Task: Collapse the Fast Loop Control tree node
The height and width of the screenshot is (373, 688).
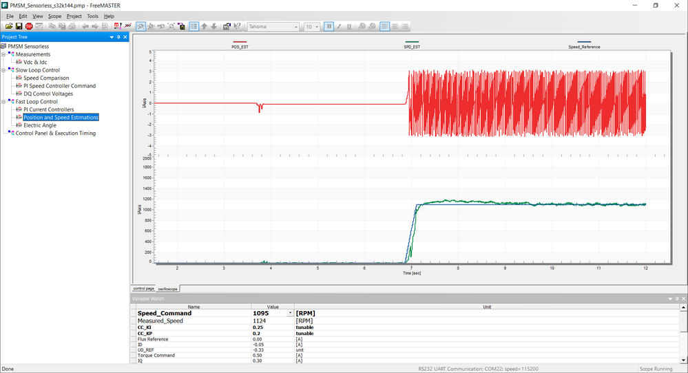Action: click(x=3, y=102)
